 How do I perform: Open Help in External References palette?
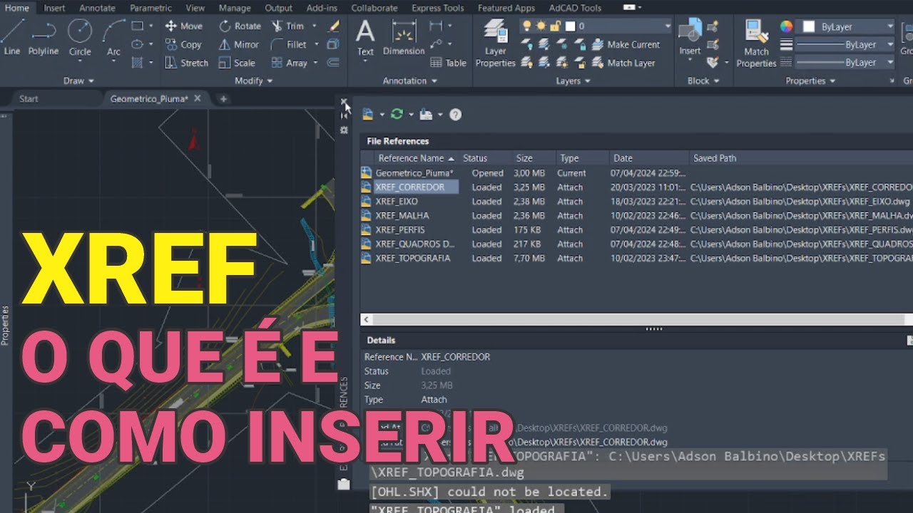[456, 114]
